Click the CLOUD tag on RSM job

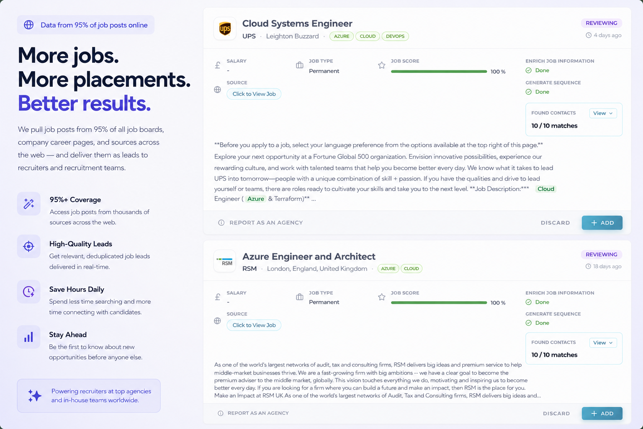(412, 269)
